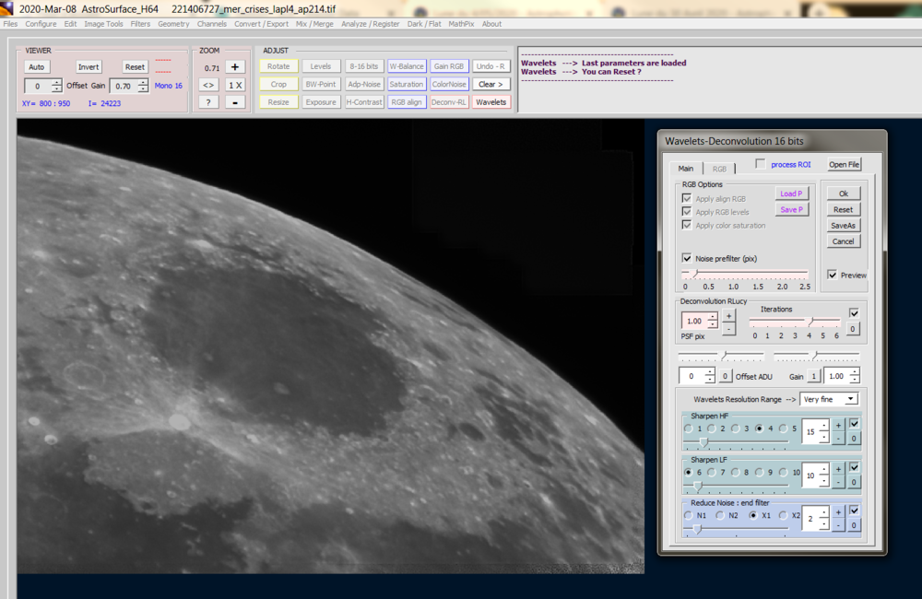The height and width of the screenshot is (599, 922).
Task: Open the Filters menu
Action: click(x=140, y=24)
